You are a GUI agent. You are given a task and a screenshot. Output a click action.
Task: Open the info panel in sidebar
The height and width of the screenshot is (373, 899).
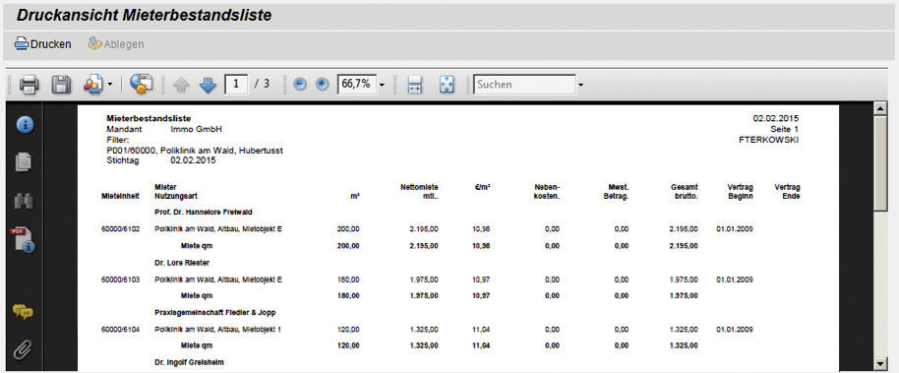click(25, 125)
